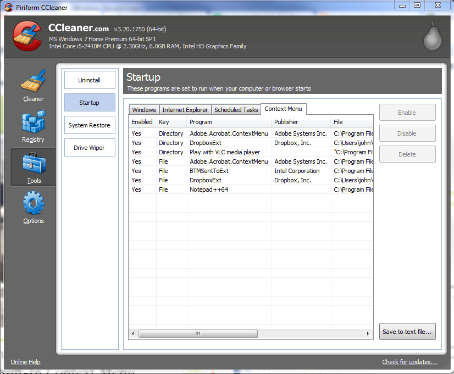Sort by the Enabled column header
Image resolution: width=454 pixels, height=374 pixels.
point(142,122)
